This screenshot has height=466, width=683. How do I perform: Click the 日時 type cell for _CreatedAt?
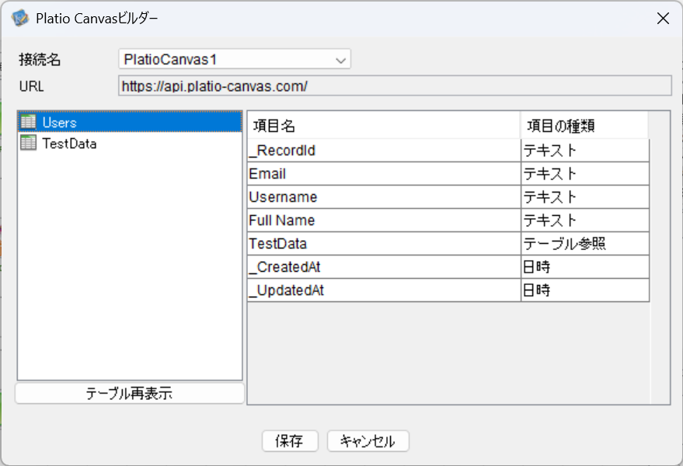point(584,267)
